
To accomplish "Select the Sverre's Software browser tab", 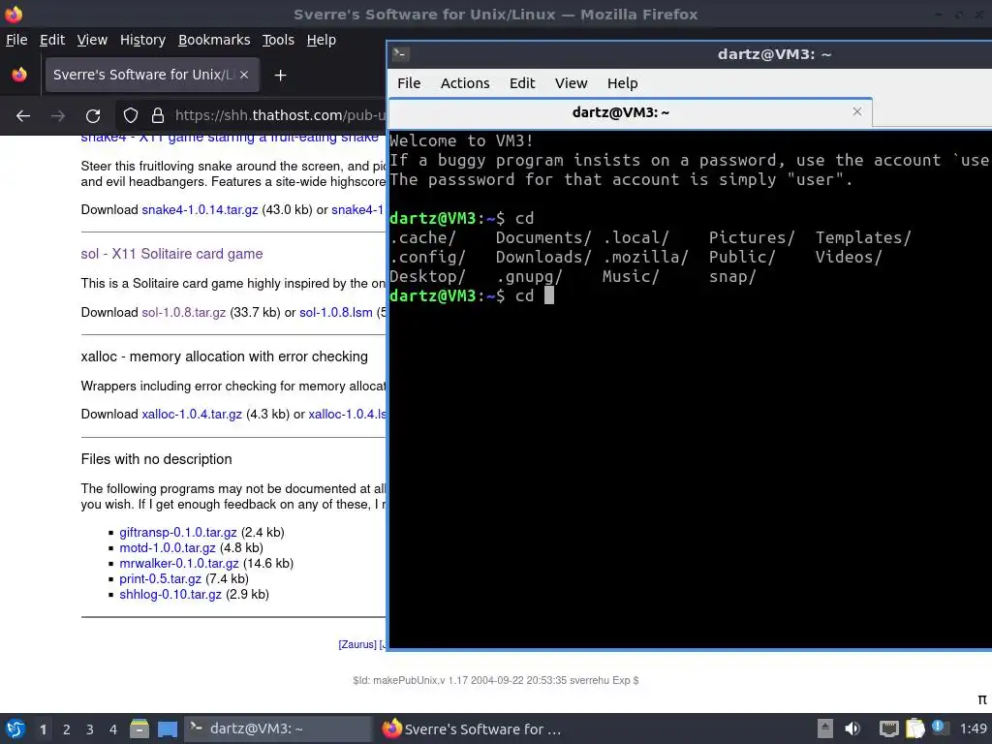I will tap(152, 75).
